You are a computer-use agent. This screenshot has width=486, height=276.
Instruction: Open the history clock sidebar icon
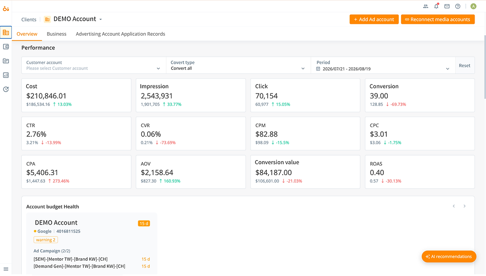6,90
